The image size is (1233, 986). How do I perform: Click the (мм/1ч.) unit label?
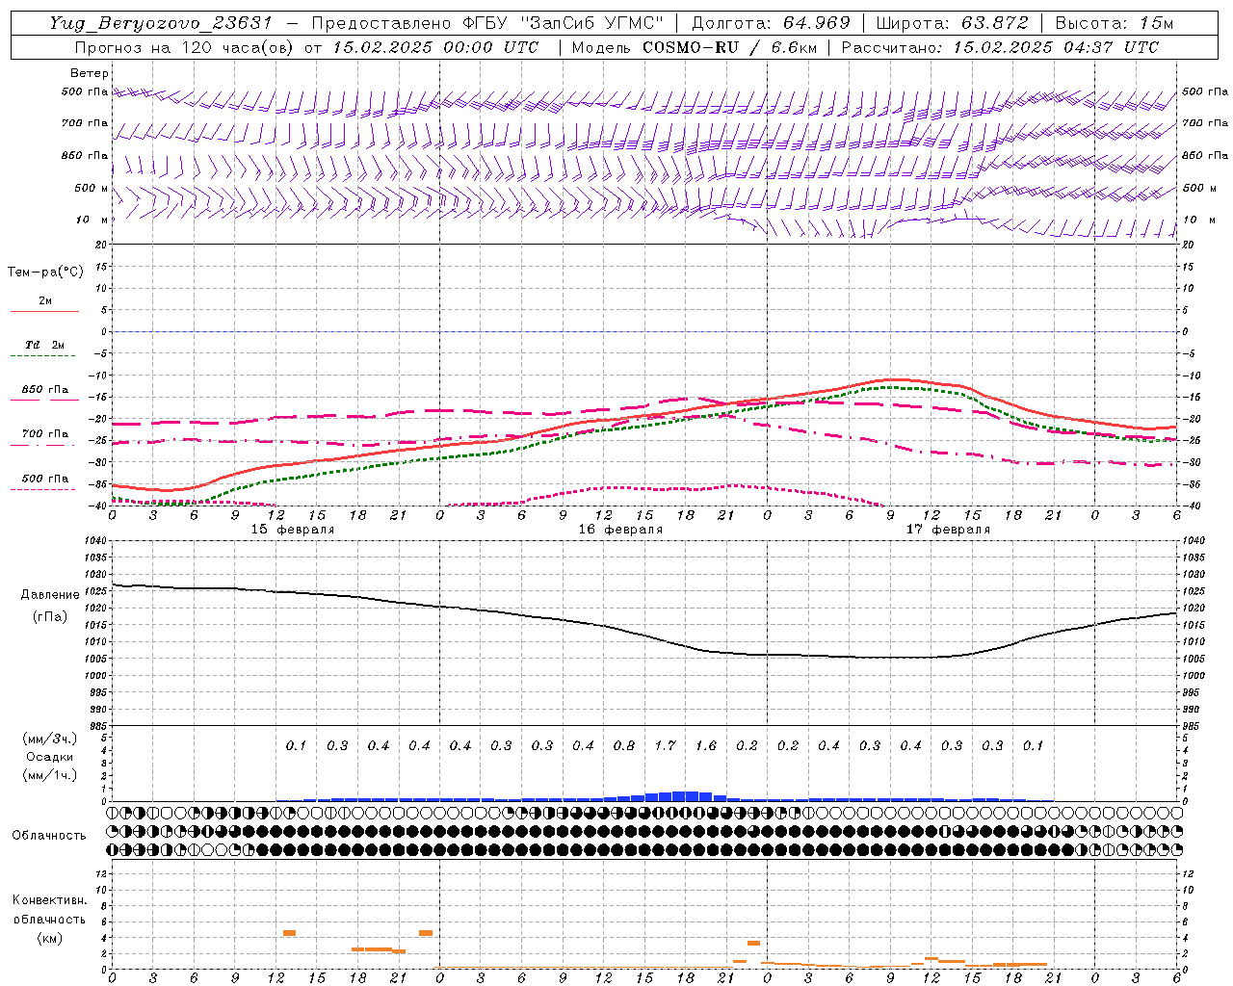point(50,775)
